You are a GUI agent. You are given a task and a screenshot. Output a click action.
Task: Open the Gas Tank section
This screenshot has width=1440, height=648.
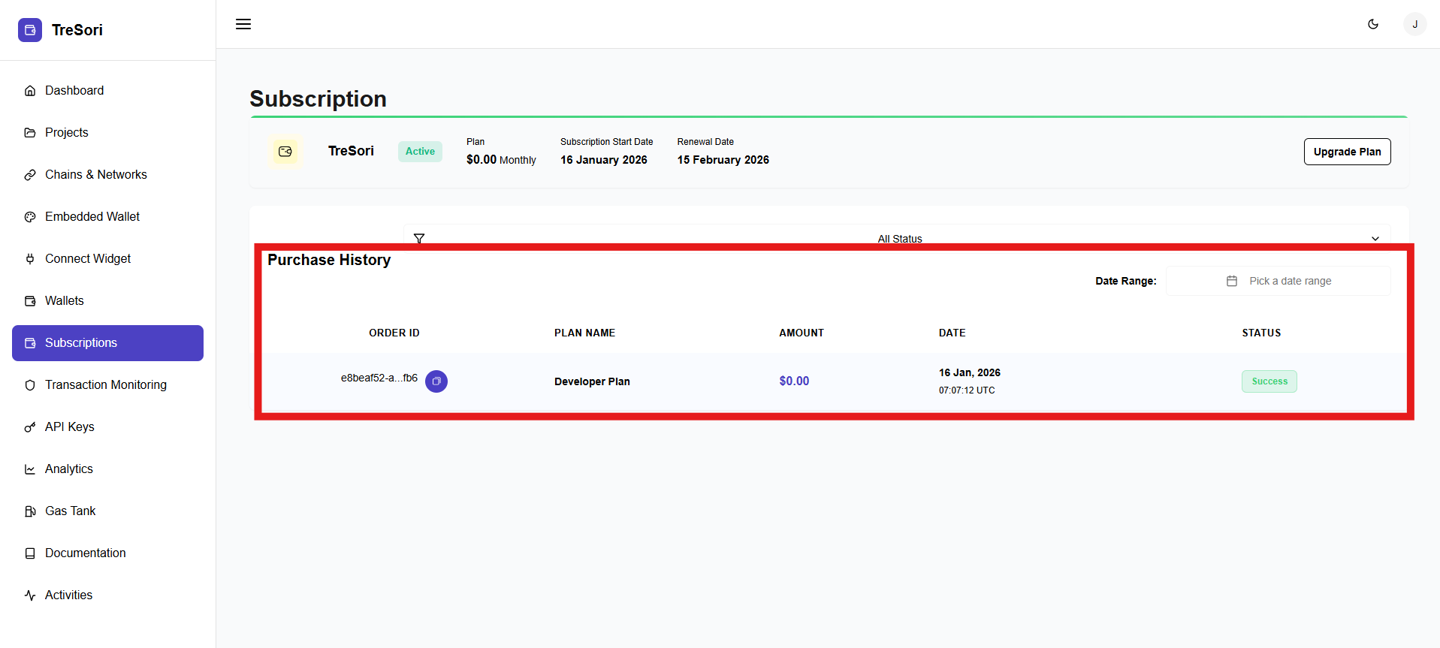point(70,511)
